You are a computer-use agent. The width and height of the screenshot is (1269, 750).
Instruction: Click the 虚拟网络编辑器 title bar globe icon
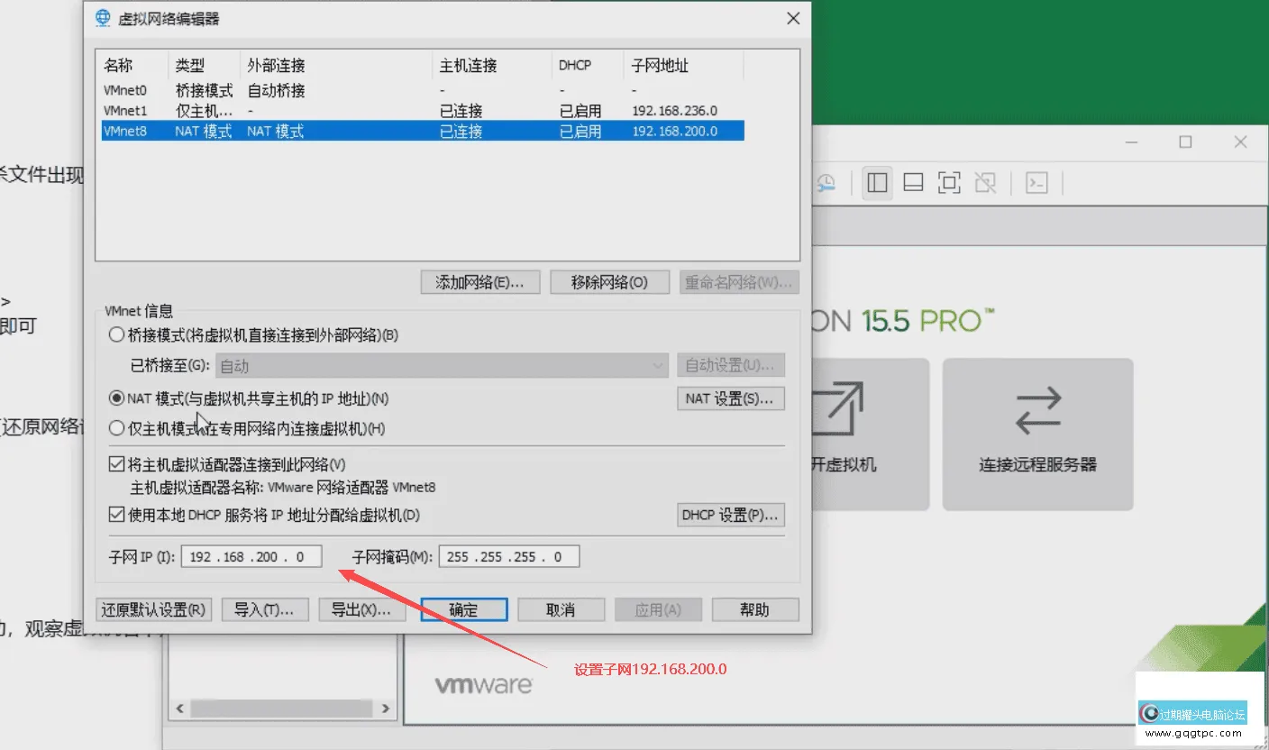point(101,18)
